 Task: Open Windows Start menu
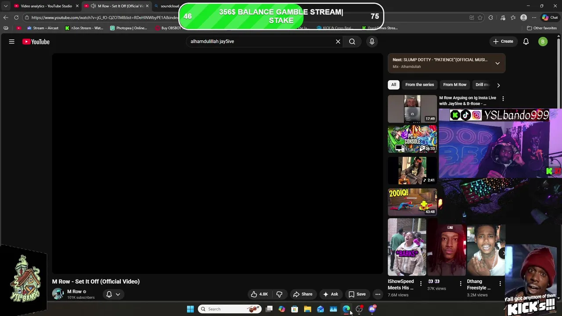(190, 309)
